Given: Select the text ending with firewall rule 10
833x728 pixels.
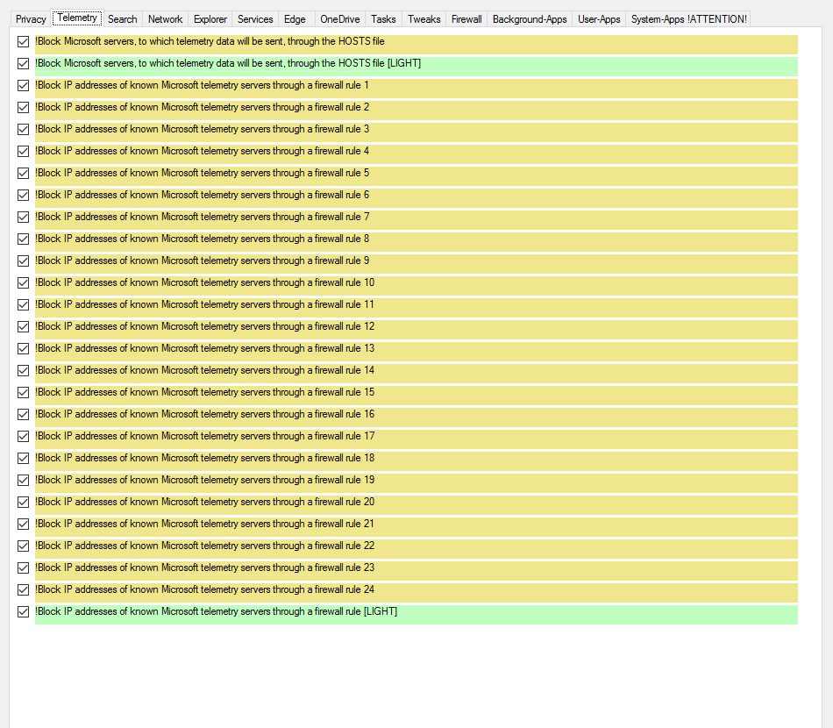Looking at the screenshot, I should pyautogui.click(x=204, y=282).
